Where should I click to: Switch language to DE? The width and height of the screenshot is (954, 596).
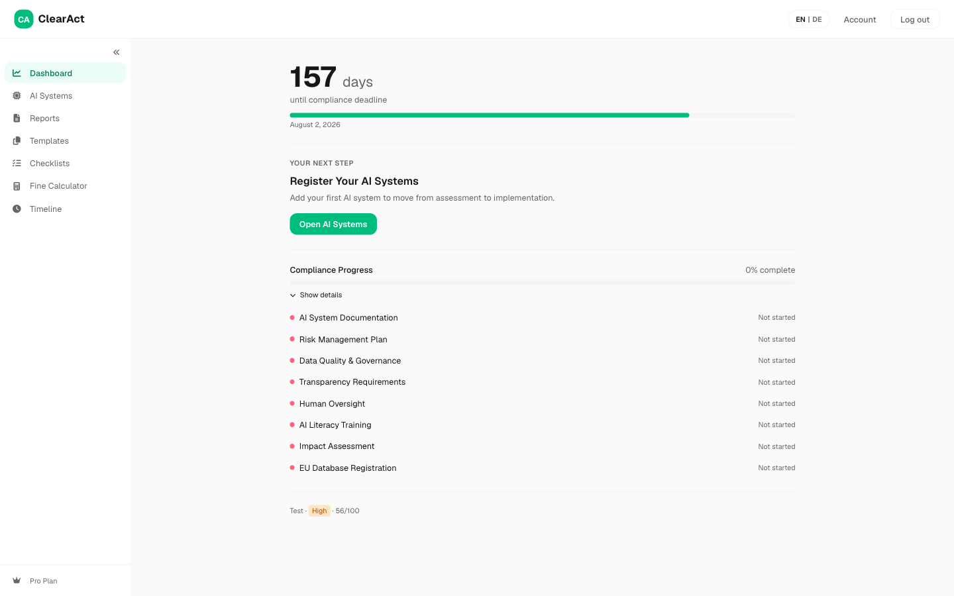pyautogui.click(x=817, y=19)
